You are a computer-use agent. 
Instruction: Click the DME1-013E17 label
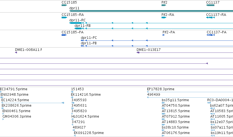point(149,50)
